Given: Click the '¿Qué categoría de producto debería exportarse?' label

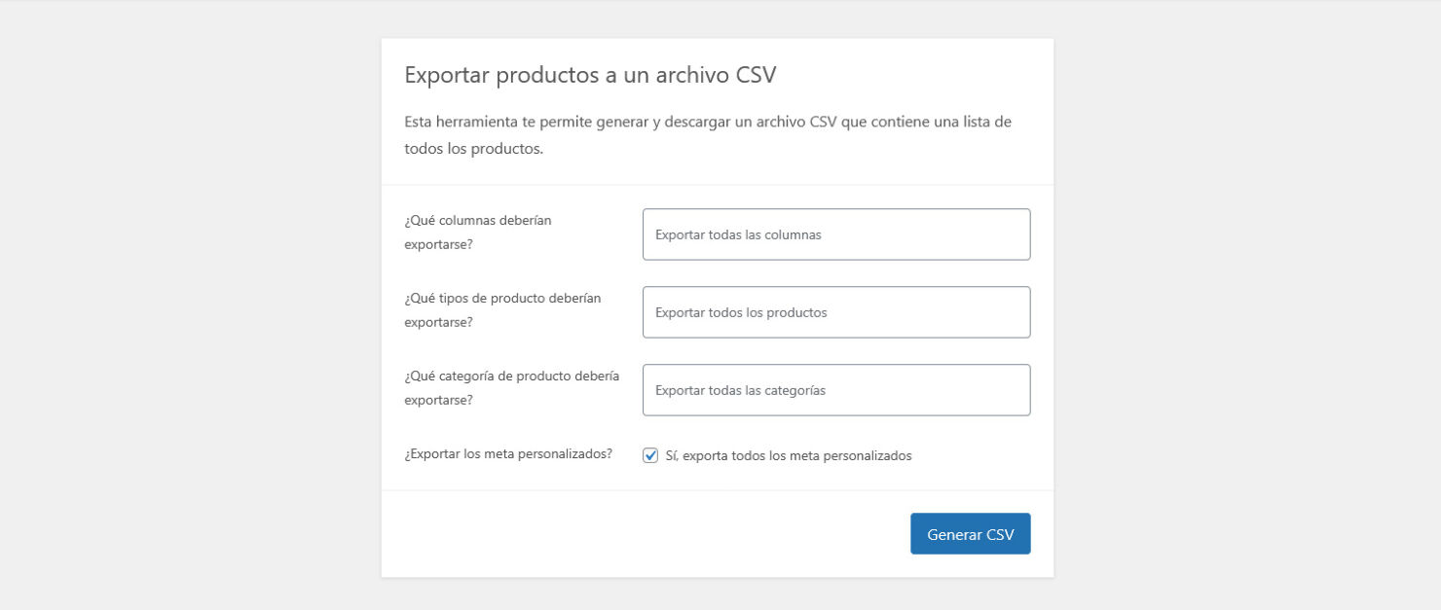Looking at the screenshot, I should coord(511,387).
